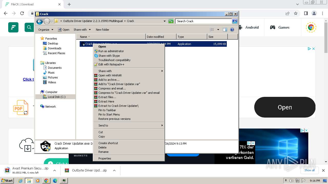The height and width of the screenshot is (184, 328).
Task: Click the Games category on FileCR
Action: (x=280, y=27)
